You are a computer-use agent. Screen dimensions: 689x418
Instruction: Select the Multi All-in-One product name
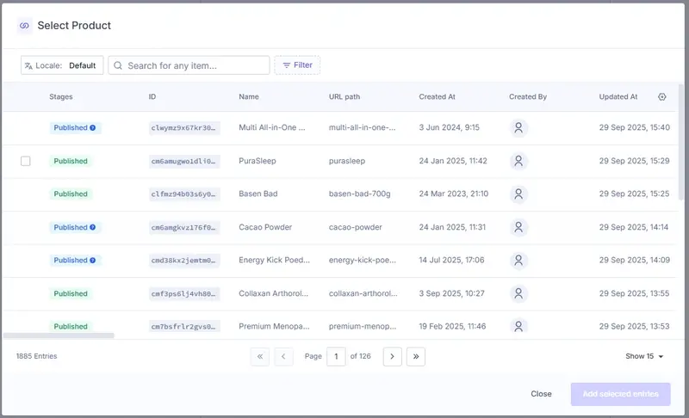coord(271,127)
